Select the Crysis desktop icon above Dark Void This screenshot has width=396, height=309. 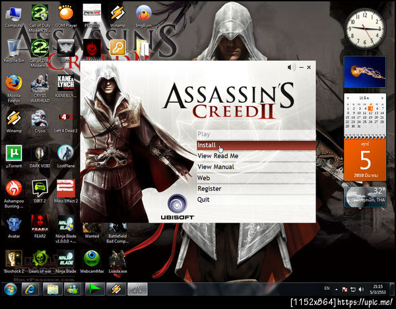[x=40, y=121]
